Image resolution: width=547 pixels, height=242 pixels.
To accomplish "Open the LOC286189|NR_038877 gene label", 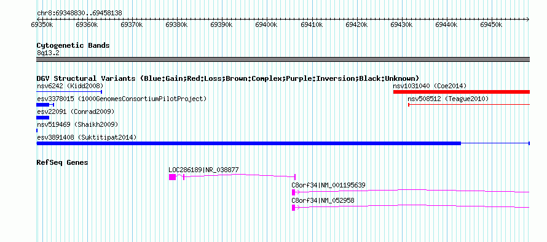I will [x=203, y=170].
